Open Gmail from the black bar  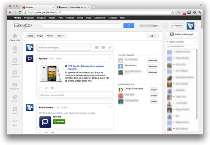point(80,18)
